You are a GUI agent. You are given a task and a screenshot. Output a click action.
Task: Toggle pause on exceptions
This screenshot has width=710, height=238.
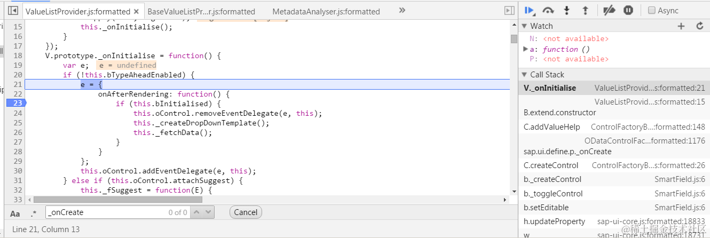(629, 10)
